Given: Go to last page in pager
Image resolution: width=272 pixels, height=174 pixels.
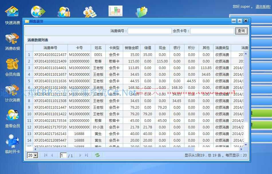Looking at the screenshot, I should pos(86,155).
